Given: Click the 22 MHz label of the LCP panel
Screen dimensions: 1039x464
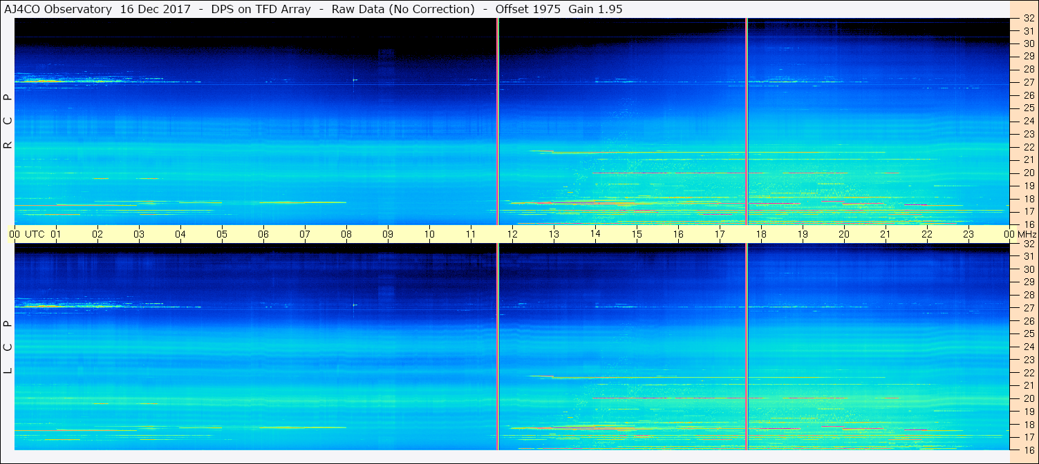Looking at the screenshot, I should point(1028,373).
